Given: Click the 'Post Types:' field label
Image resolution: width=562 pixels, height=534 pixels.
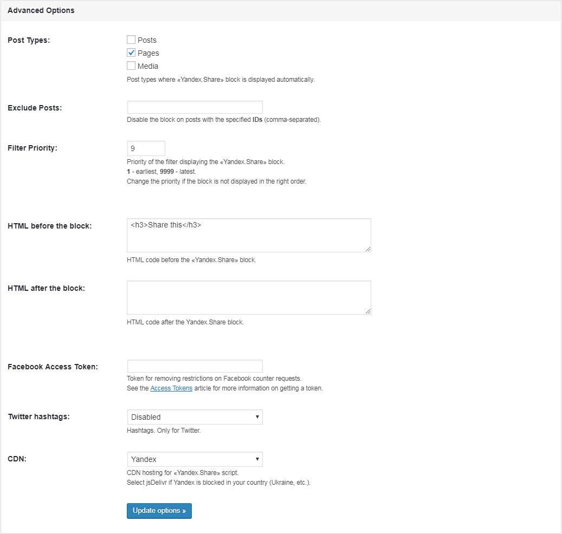Looking at the screenshot, I should coord(29,40).
